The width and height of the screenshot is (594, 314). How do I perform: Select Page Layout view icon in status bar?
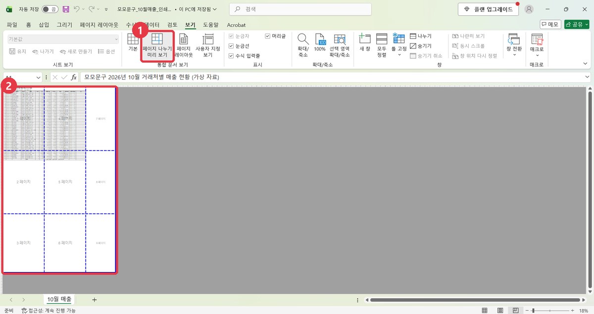coord(500,311)
